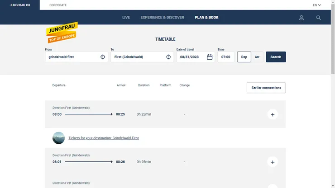The height and width of the screenshot is (188, 335).
Task: Expand the 08:01 connection details
Action: (273, 162)
